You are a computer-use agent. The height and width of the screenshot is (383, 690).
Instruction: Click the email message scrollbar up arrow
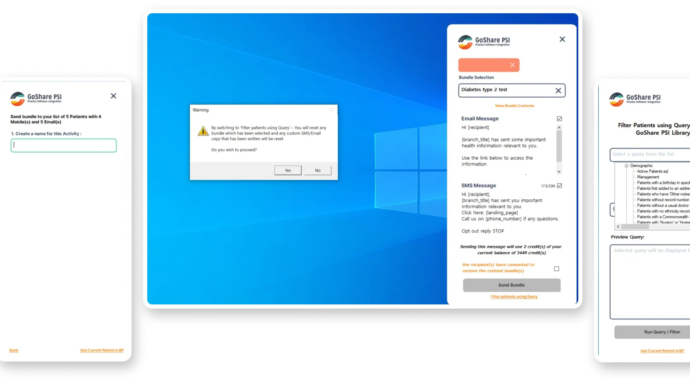click(x=559, y=127)
